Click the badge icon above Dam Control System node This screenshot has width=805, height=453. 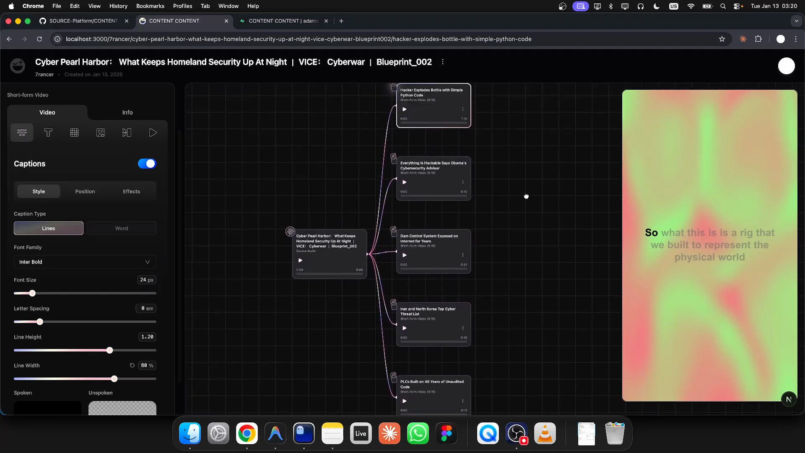(x=393, y=232)
